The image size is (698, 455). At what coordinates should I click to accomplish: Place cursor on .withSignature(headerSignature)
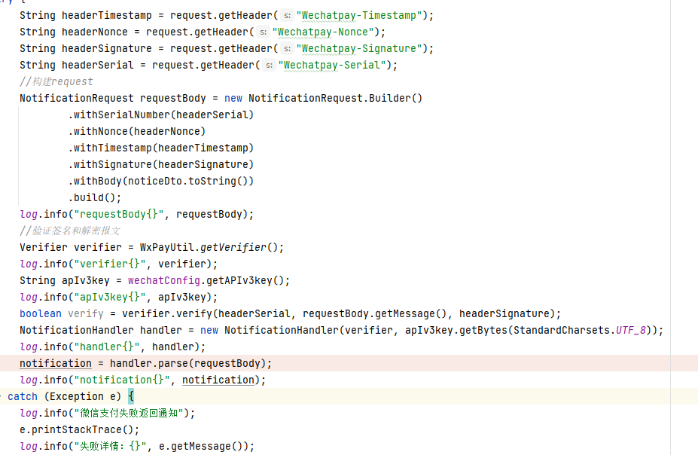click(160, 164)
